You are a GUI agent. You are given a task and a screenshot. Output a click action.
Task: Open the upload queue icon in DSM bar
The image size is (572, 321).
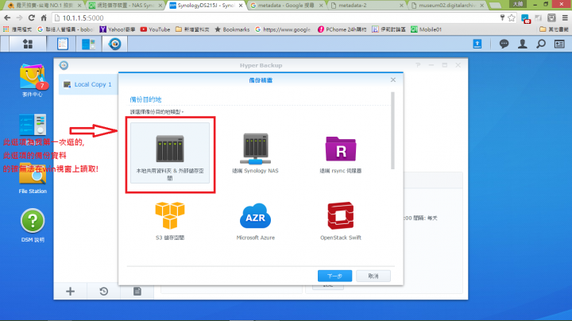click(x=477, y=44)
